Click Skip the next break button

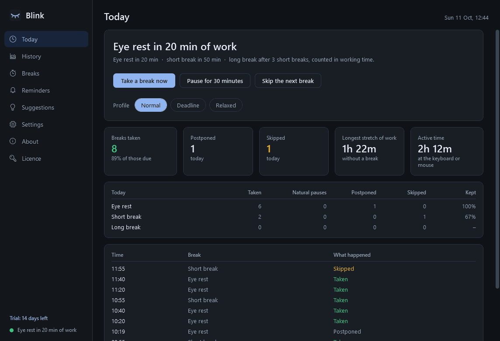point(288,81)
